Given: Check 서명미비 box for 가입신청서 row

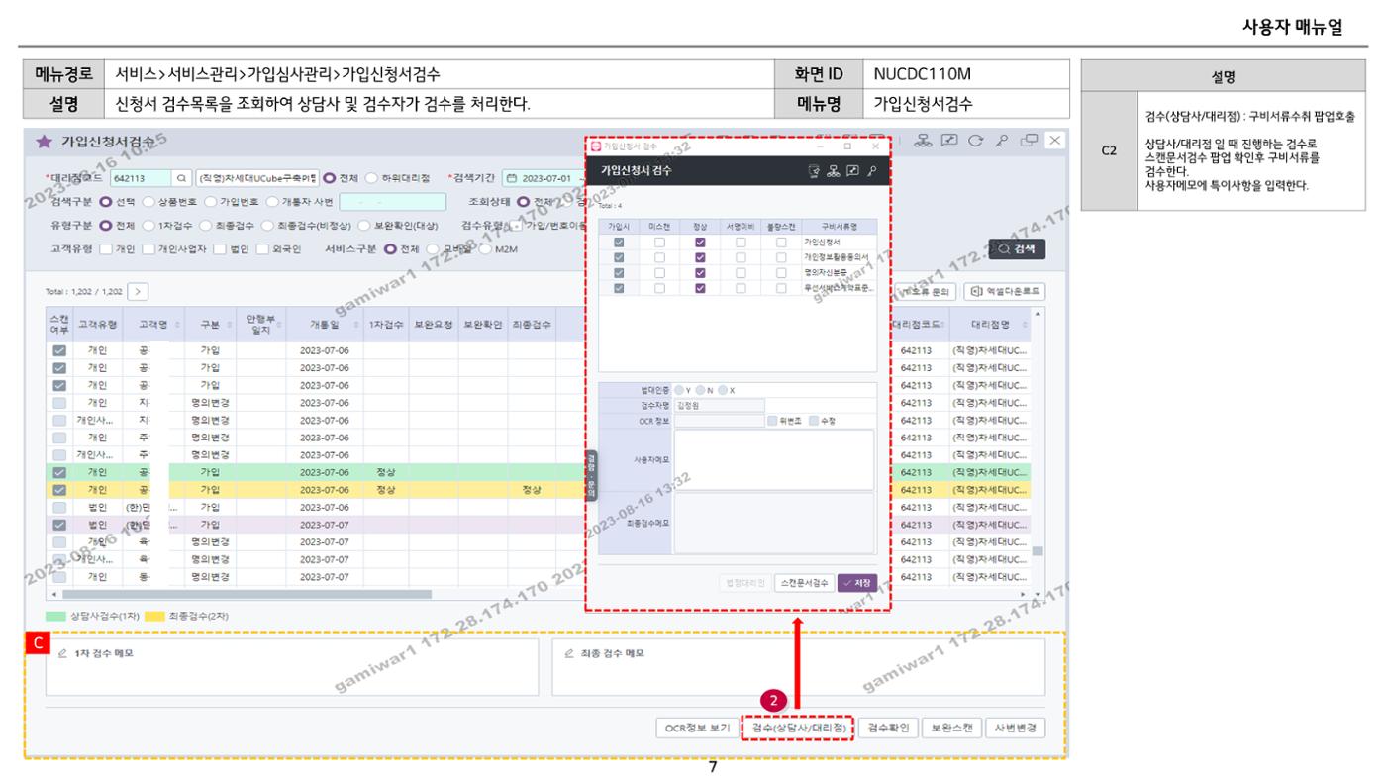Looking at the screenshot, I should click(741, 242).
